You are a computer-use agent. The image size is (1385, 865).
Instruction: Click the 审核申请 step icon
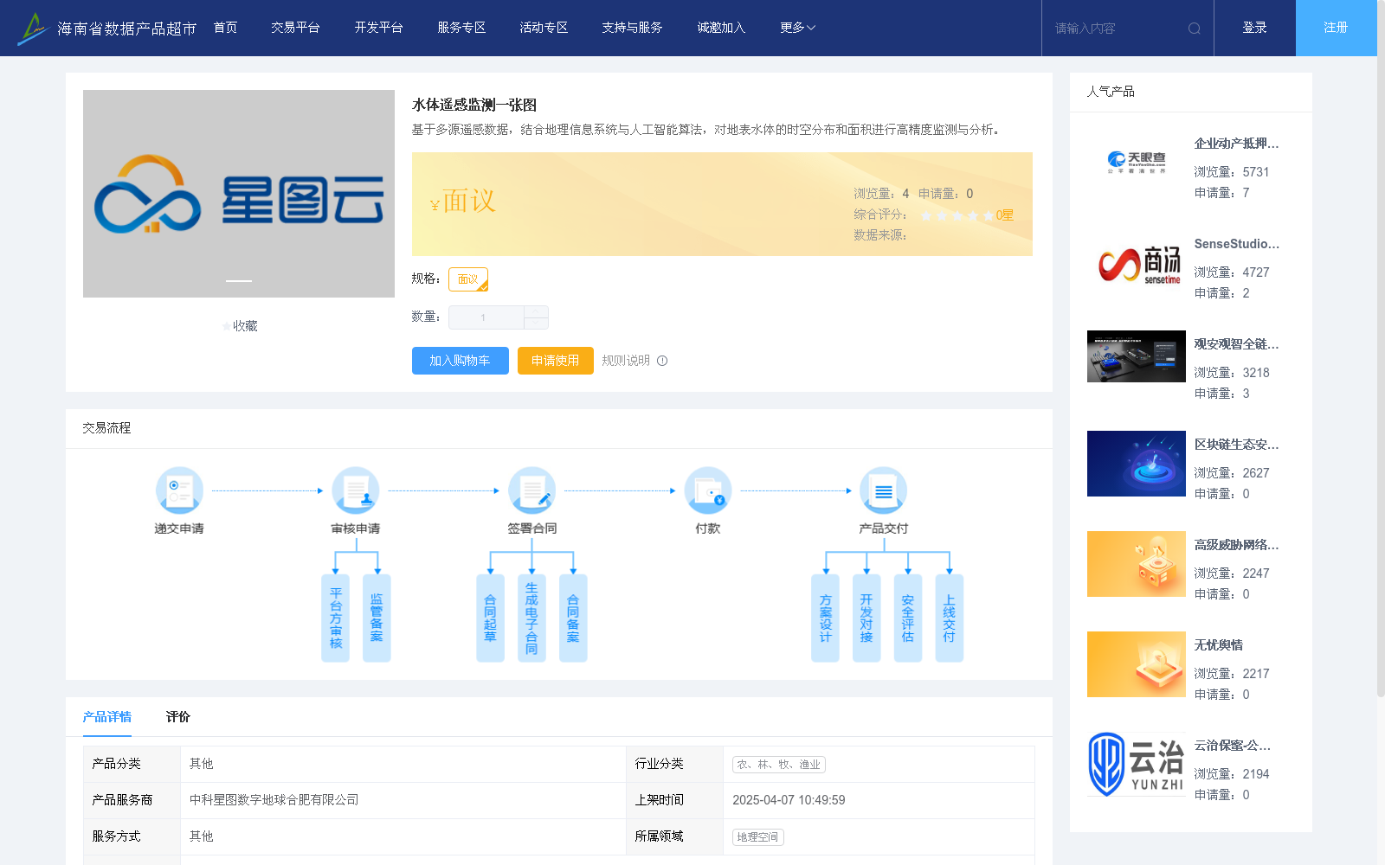pos(356,490)
